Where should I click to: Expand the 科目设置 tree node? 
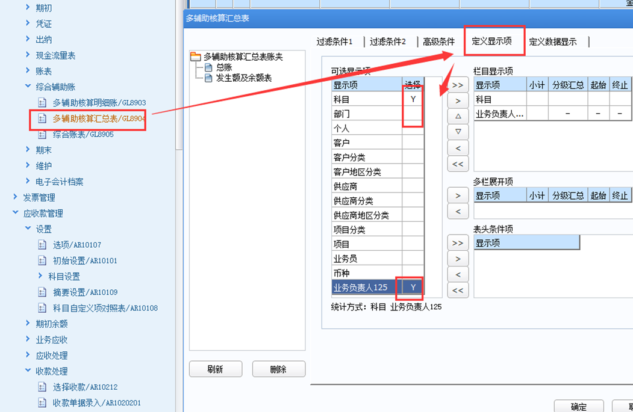coord(40,275)
